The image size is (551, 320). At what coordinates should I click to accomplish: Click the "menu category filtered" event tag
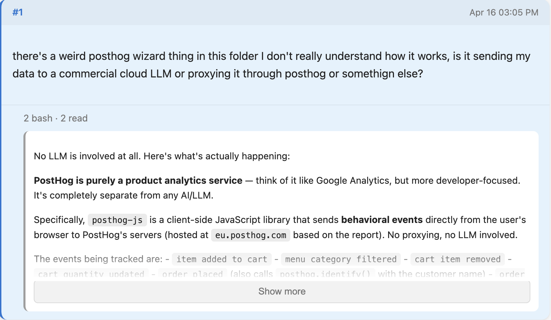[341, 259]
